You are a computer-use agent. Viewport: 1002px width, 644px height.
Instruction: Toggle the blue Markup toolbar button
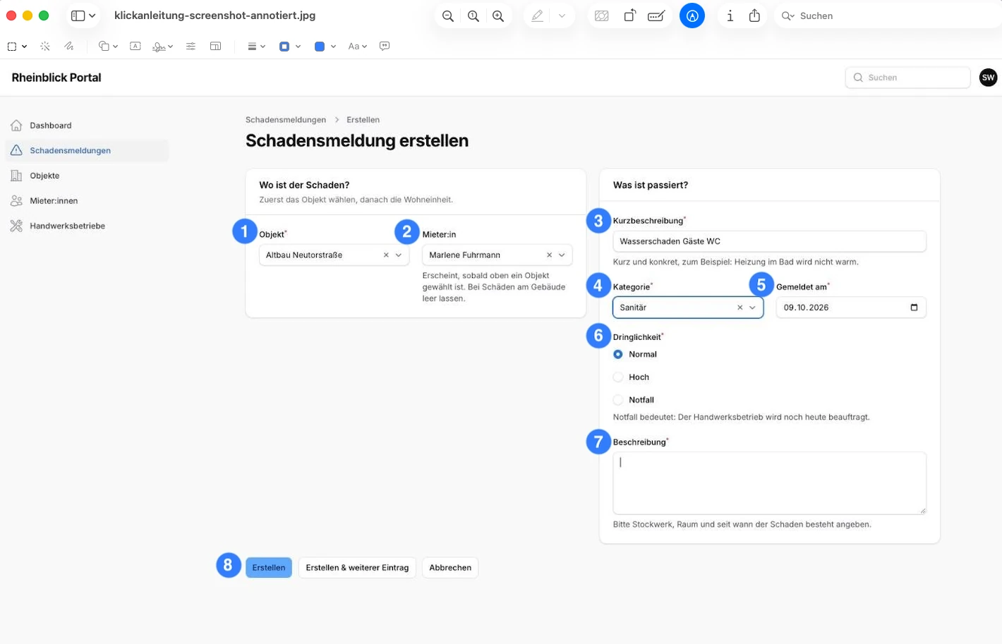coord(692,16)
